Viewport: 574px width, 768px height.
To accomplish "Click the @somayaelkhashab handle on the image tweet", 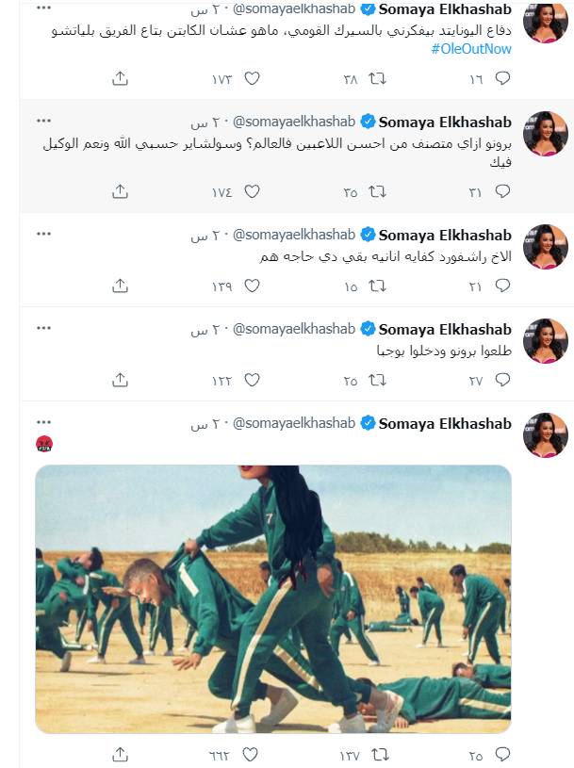I will (x=294, y=423).
